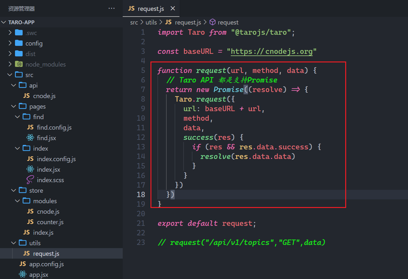This screenshot has width=408, height=279.
Task: Collapse the pages folder chevron
Action: pyautogui.click(x=14, y=106)
